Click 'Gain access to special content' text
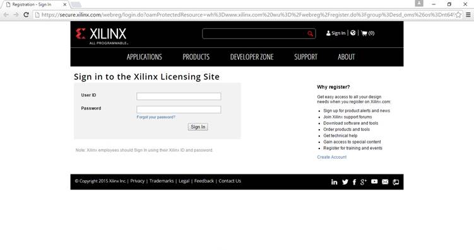 pyautogui.click(x=352, y=142)
